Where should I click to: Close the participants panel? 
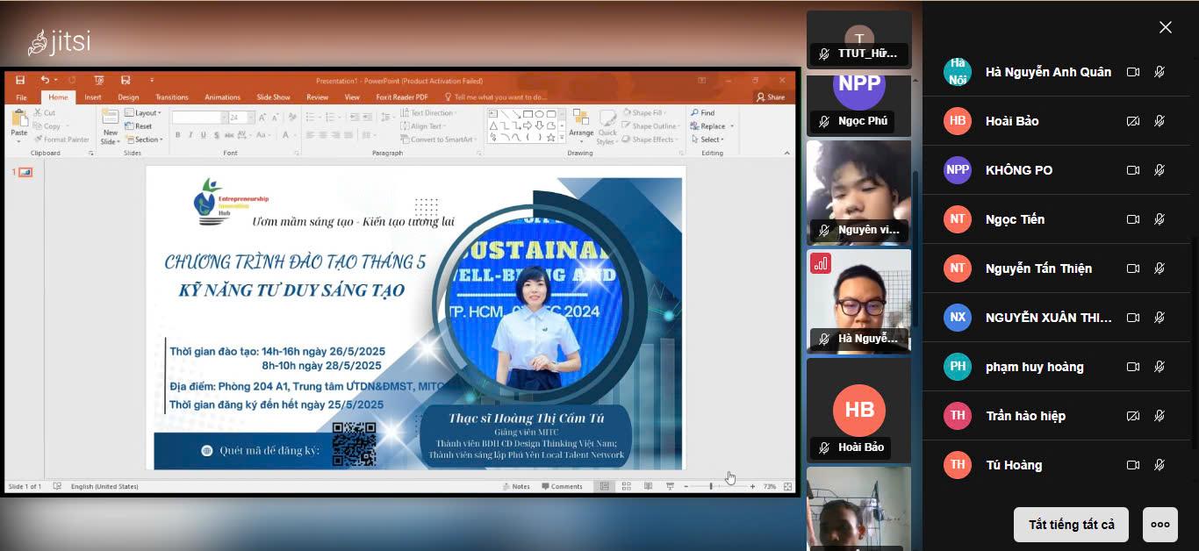pyautogui.click(x=1165, y=27)
